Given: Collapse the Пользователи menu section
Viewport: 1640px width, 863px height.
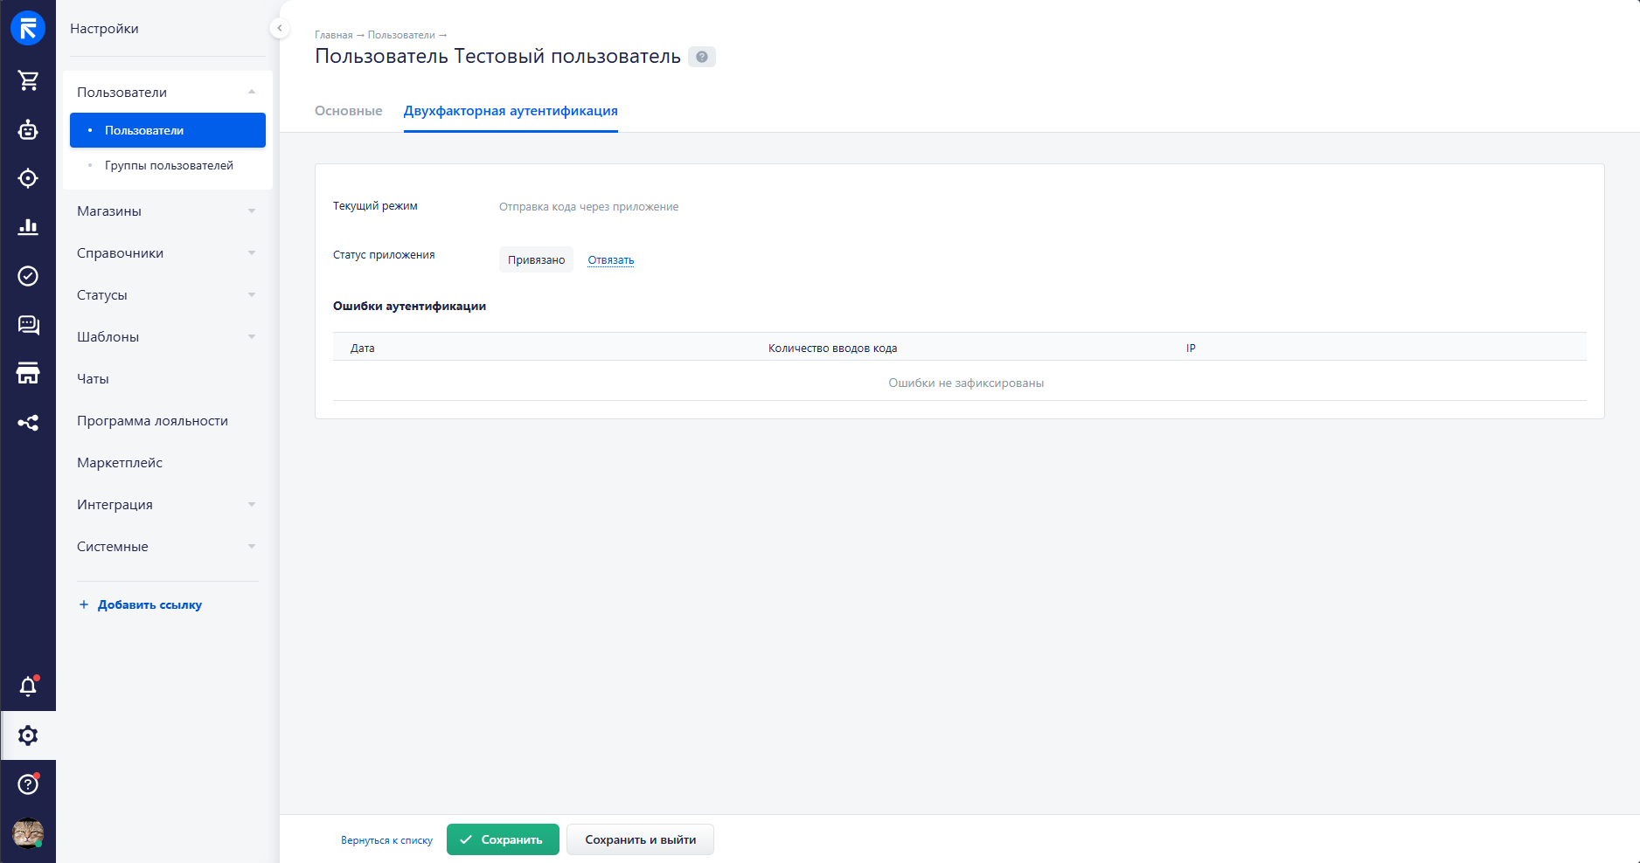Looking at the screenshot, I should click(x=166, y=93).
